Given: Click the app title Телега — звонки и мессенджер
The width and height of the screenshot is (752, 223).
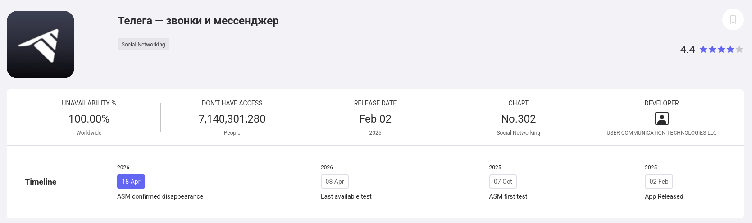Looking at the screenshot, I should 198,21.
